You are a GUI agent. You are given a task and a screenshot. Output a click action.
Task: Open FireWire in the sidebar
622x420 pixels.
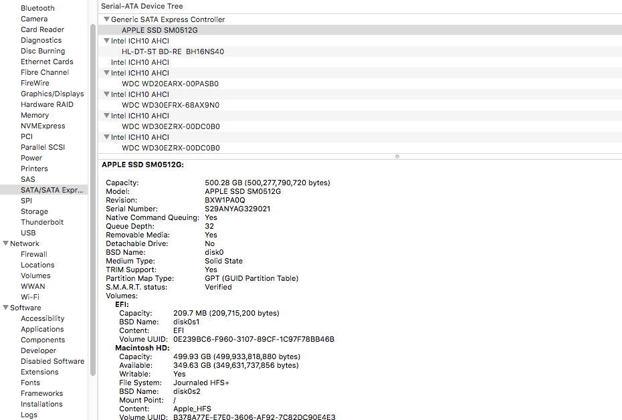(35, 83)
